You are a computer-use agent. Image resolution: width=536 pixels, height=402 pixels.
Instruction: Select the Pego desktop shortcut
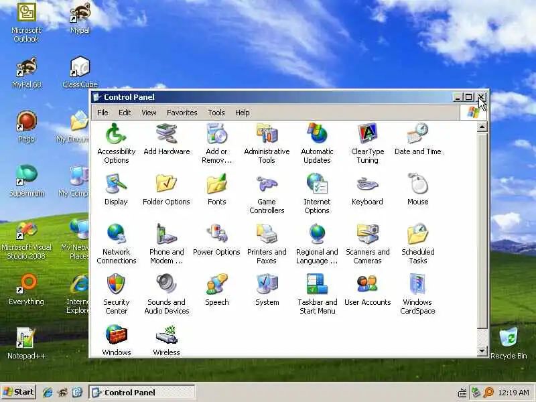(26, 127)
